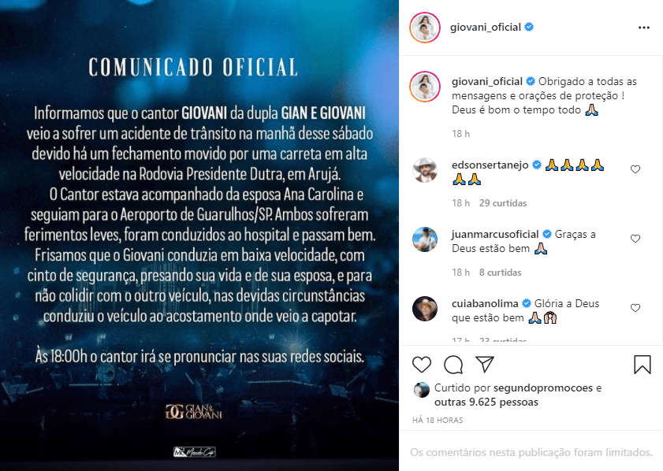663x471 pixels.
Task: Open juanmarcusoficial's avatar
Action: [425, 239]
